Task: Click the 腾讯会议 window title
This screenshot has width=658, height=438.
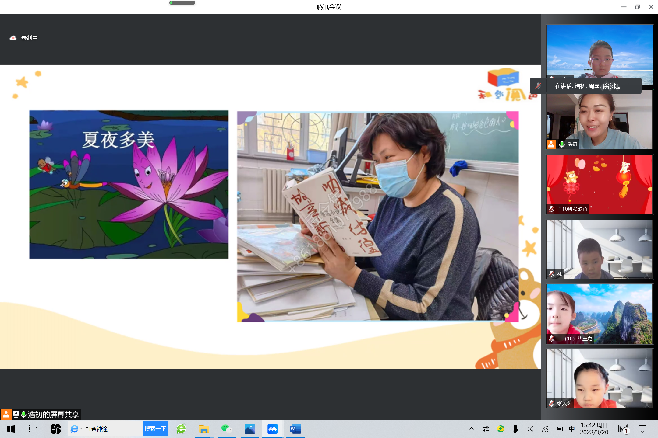Action: pos(329,7)
